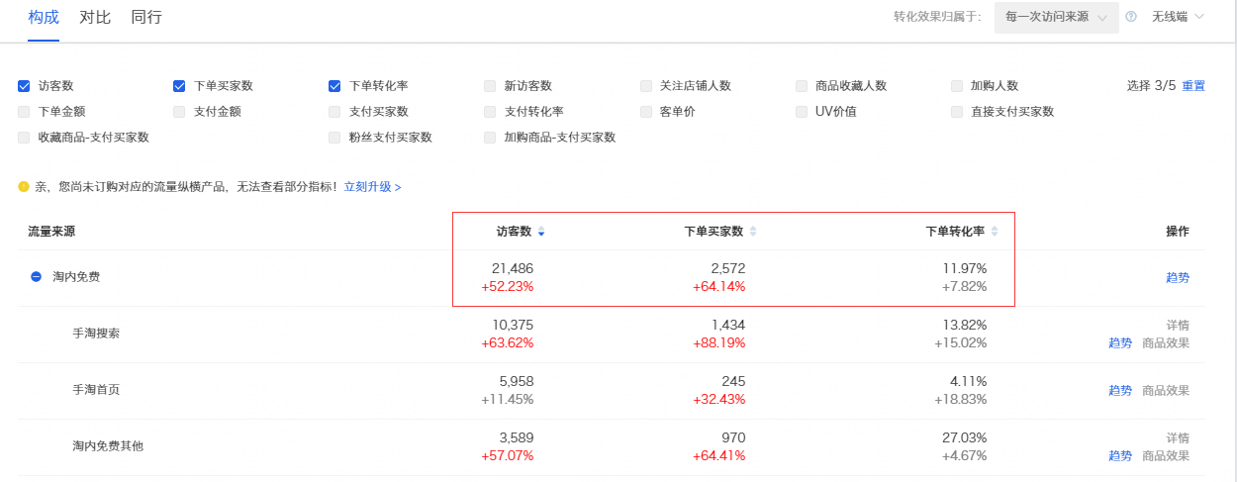Screen dimensions: 1237x482
Task: Click the yellow notice icon
Action: (x=24, y=186)
